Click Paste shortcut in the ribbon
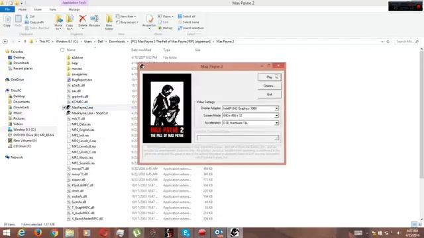 (37, 28)
